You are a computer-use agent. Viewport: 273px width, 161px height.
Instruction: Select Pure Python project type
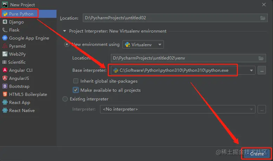point(28,14)
